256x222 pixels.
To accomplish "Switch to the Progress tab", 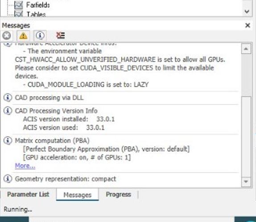I will click(118, 194).
